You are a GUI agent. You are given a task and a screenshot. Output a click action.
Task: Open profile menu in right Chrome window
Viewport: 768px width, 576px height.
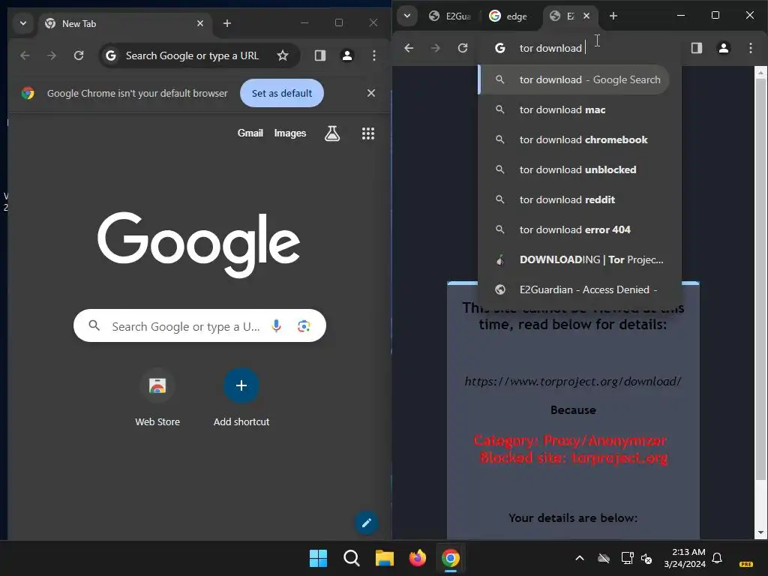coord(724,48)
